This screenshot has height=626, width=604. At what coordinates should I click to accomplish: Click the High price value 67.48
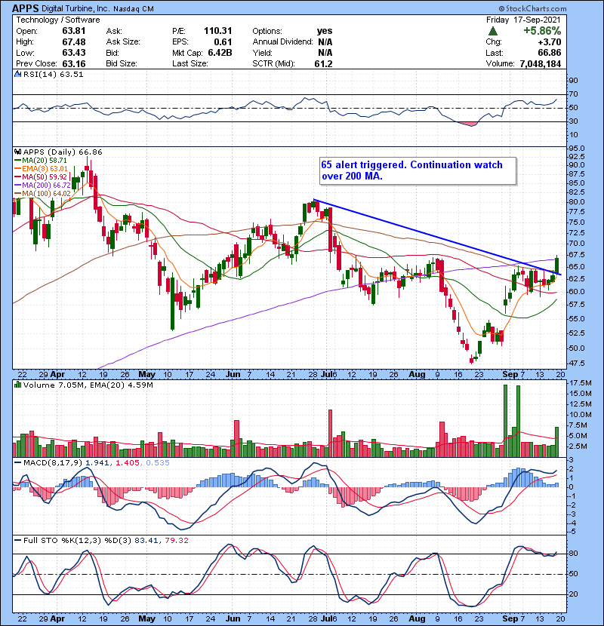73,41
